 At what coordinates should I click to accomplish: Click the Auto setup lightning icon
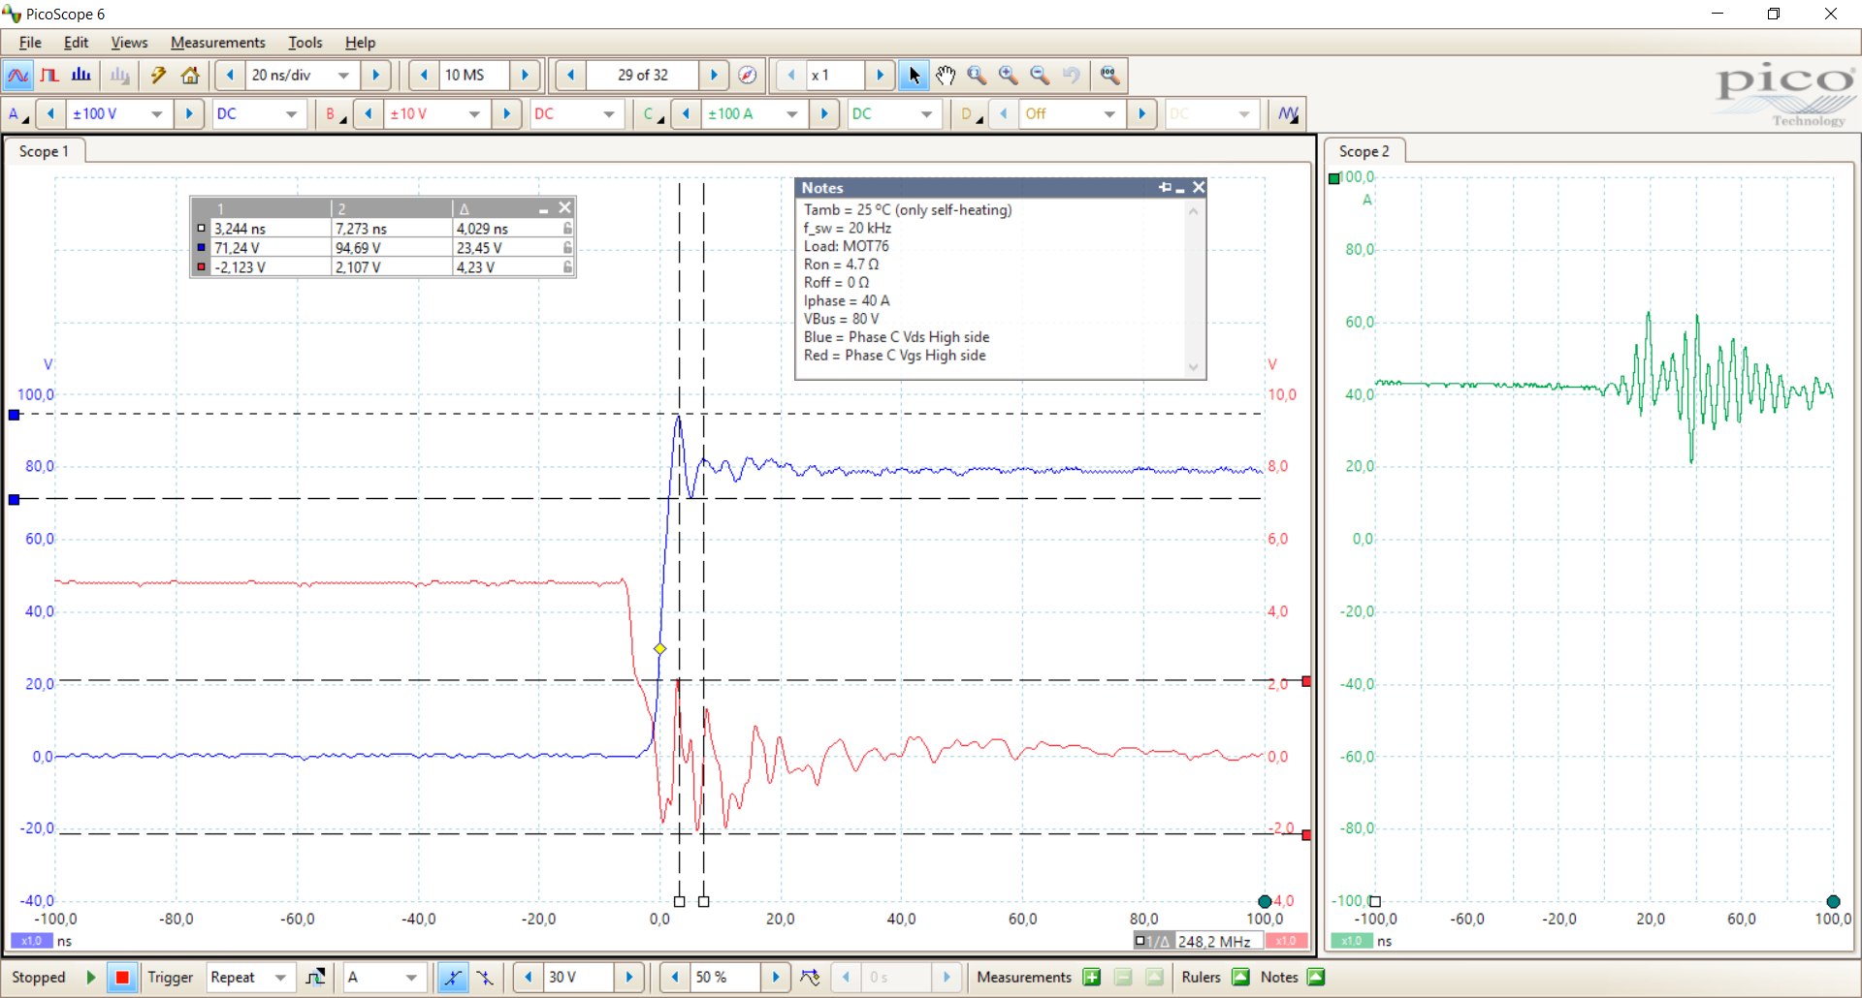tap(158, 76)
